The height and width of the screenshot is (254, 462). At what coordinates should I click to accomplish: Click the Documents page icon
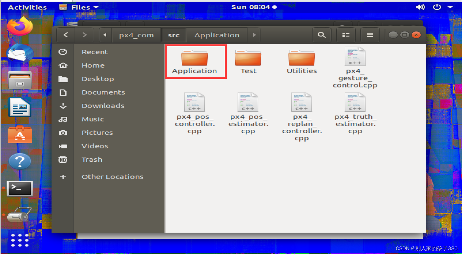tap(63, 93)
